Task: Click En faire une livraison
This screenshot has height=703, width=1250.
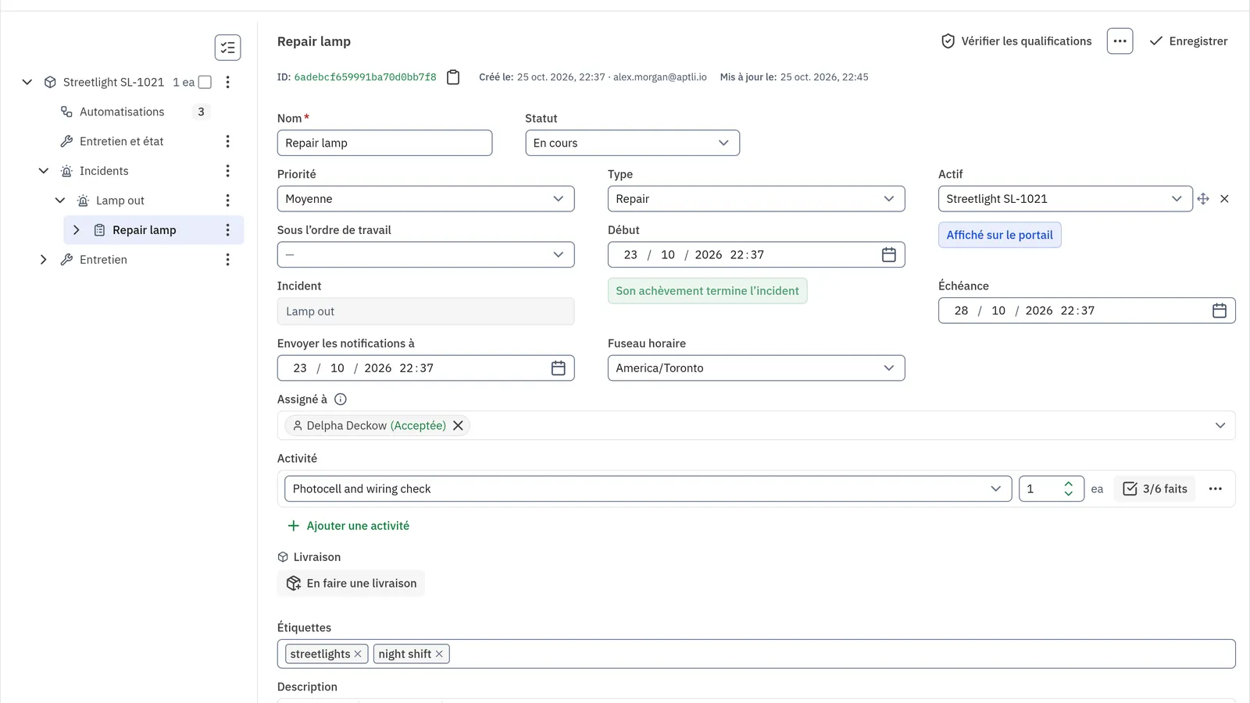Action: tap(351, 584)
